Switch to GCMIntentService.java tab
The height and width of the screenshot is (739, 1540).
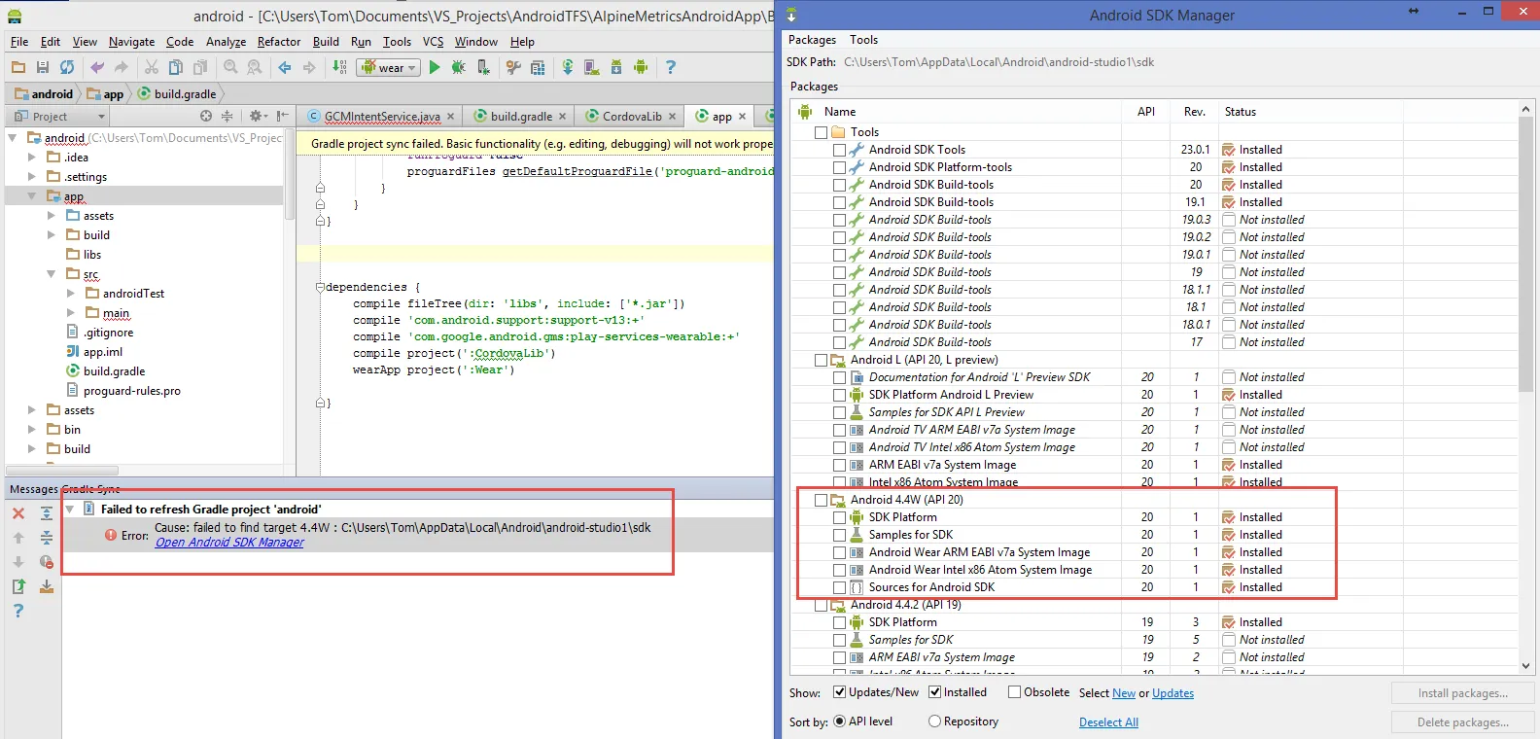[x=381, y=116]
